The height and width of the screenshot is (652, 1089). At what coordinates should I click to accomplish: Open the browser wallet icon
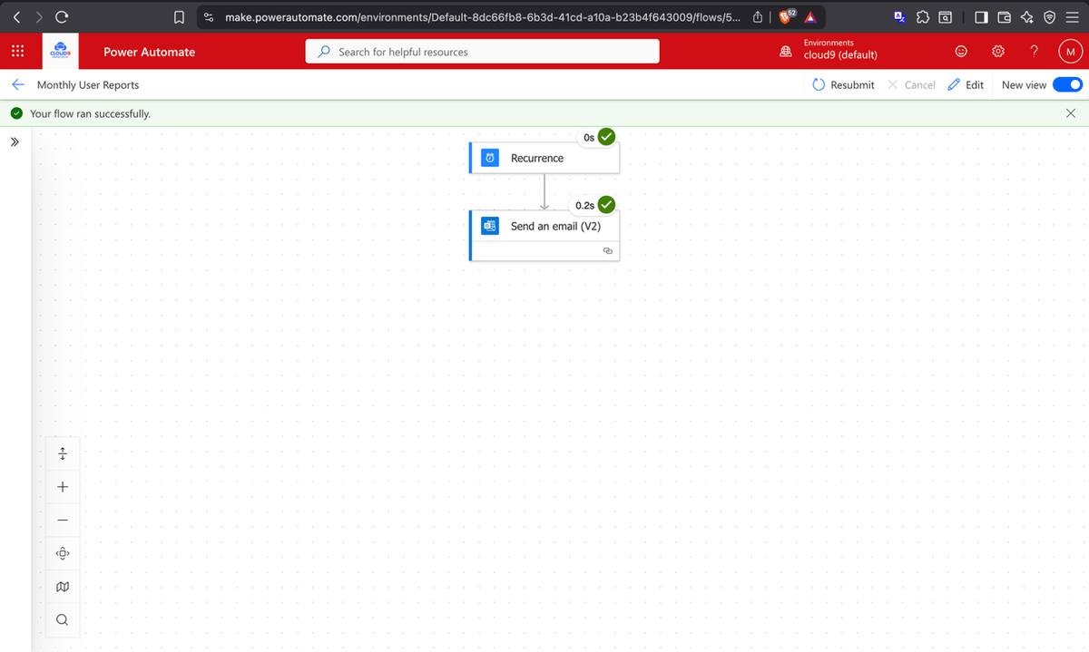[x=1005, y=16]
